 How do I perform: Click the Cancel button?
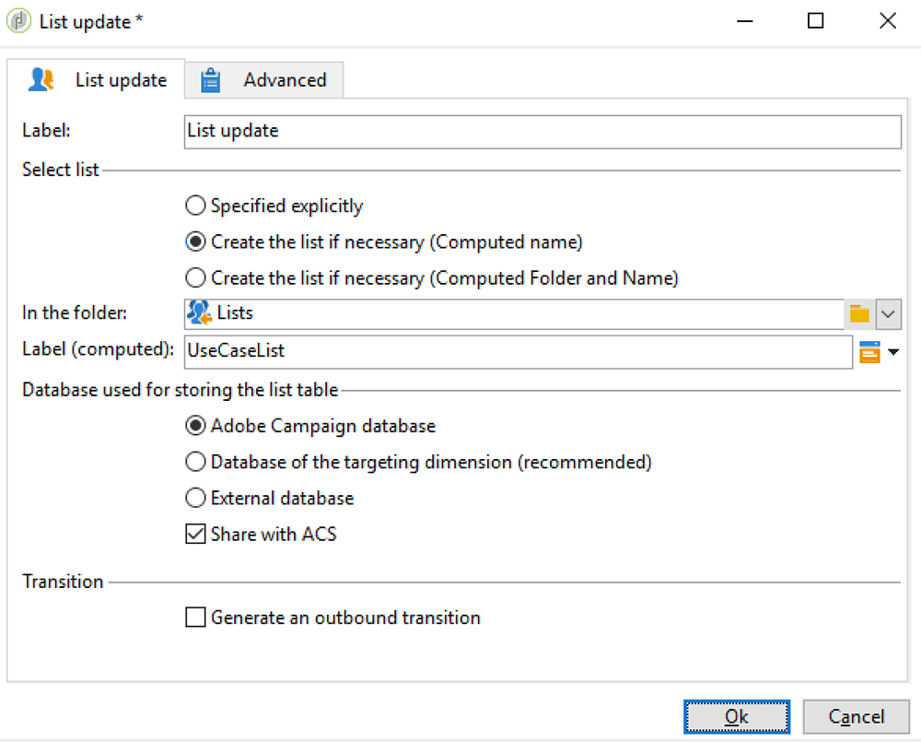coord(856,716)
